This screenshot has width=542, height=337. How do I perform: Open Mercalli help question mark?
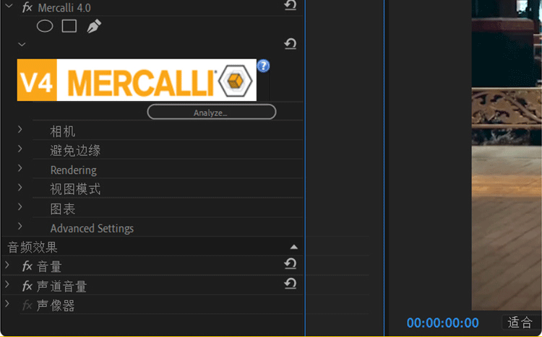263,66
